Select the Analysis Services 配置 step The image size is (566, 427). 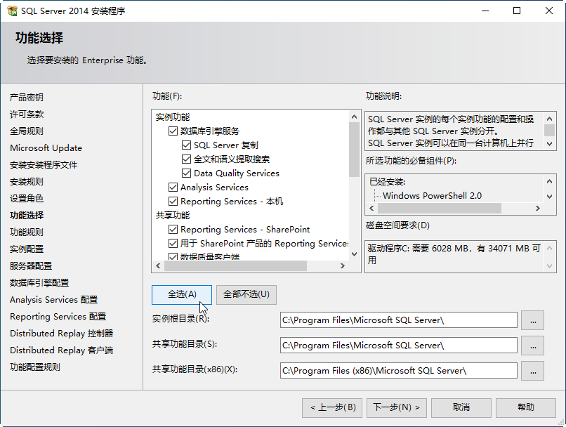[x=54, y=300]
